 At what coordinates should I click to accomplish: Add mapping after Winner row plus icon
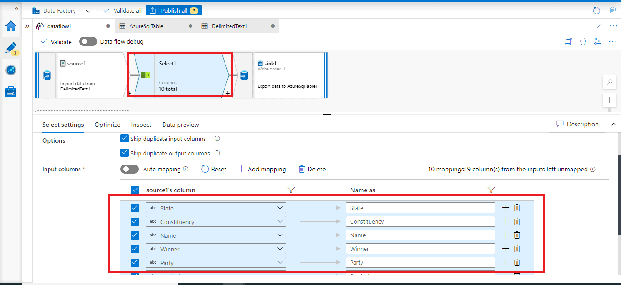506,249
